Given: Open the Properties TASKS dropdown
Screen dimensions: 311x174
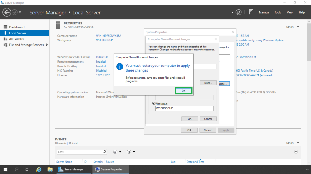Looking at the screenshot, I should tap(292, 27).
